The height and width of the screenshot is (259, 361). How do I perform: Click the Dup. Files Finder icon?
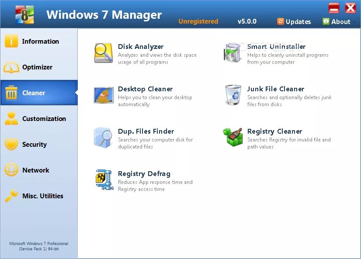(103, 138)
